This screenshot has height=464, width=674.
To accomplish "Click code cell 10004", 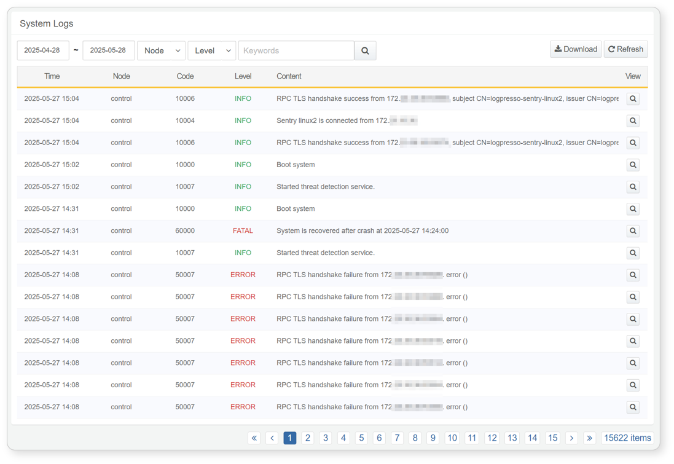I will [x=185, y=121].
